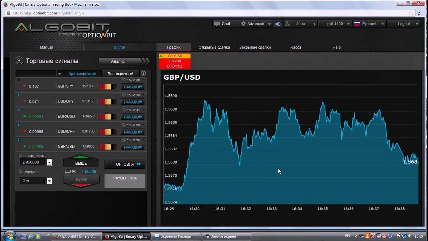This screenshot has height=241, width=428.
Task: Click the Russian flag icon
Action: click(357, 24)
